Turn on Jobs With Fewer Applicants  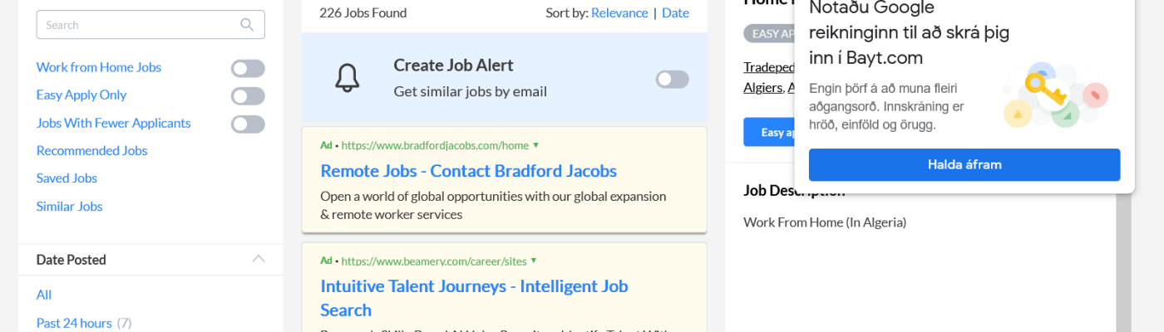pos(248,124)
